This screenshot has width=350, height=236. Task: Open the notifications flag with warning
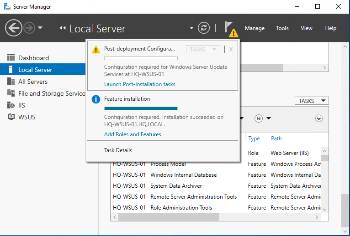coord(230,29)
